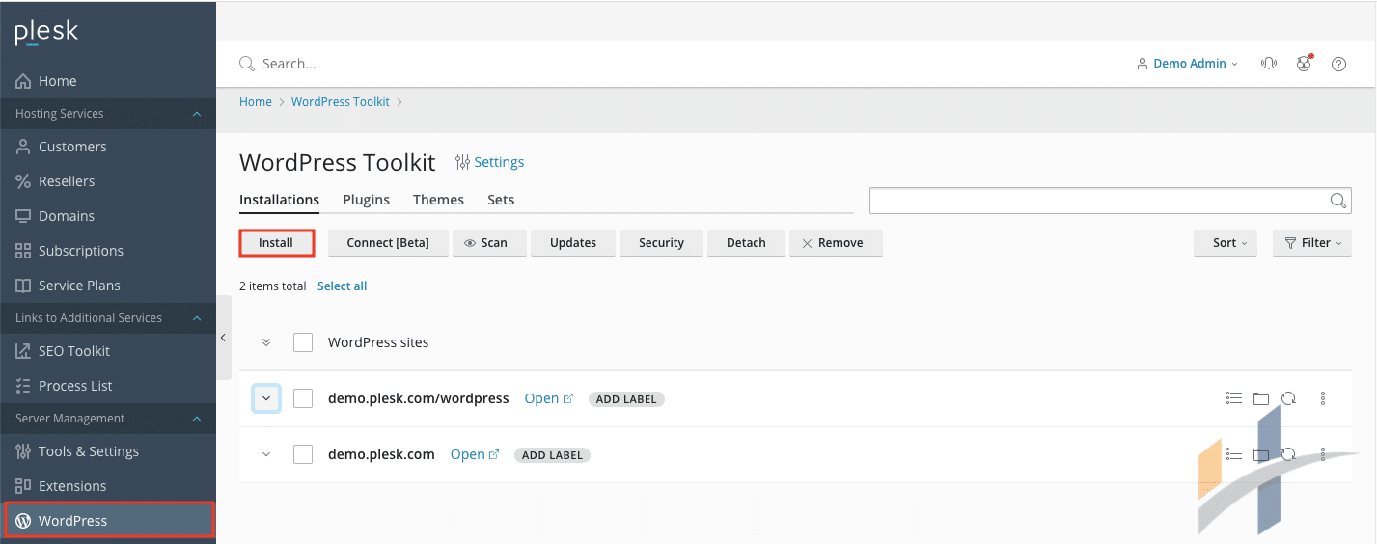Click the Updates button
The height and width of the screenshot is (544, 1377).
tap(573, 243)
